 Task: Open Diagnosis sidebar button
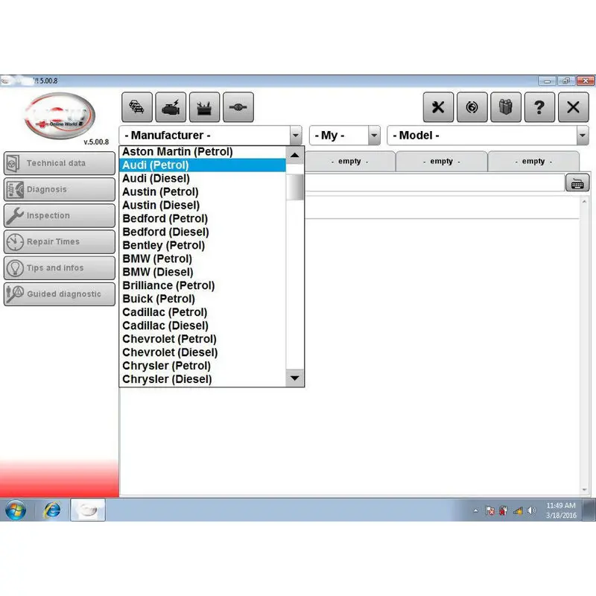point(60,189)
